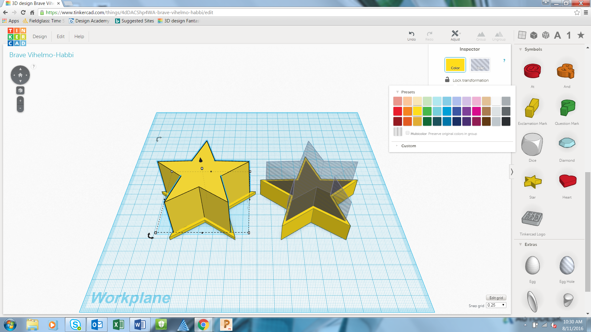Pick the Diamond shape
This screenshot has height=332, width=591.
click(x=567, y=144)
